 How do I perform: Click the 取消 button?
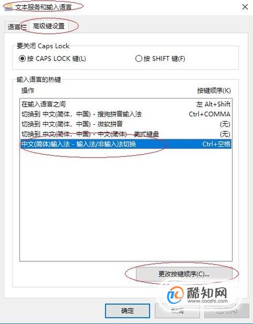(177, 311)
